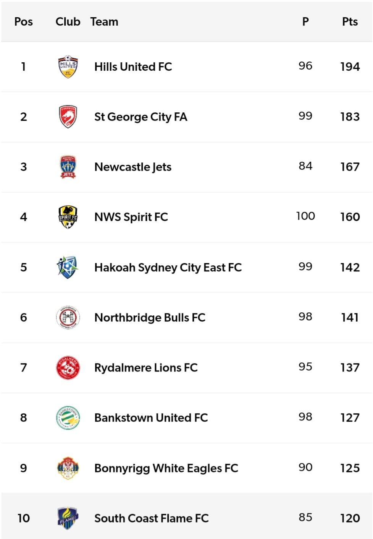Click the South Coast Flame FC name
This screenshot has height=539, width=373.
[152, 518]
